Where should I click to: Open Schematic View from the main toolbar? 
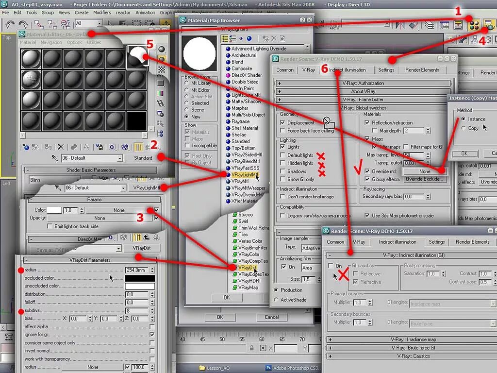click(458, 25)
